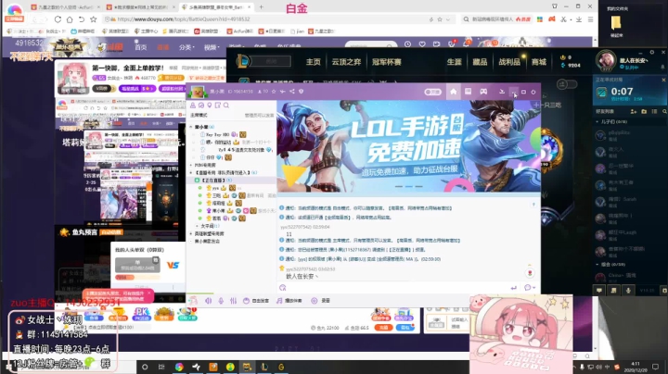Expand the sub-room below the user list in YY tree

197,226
